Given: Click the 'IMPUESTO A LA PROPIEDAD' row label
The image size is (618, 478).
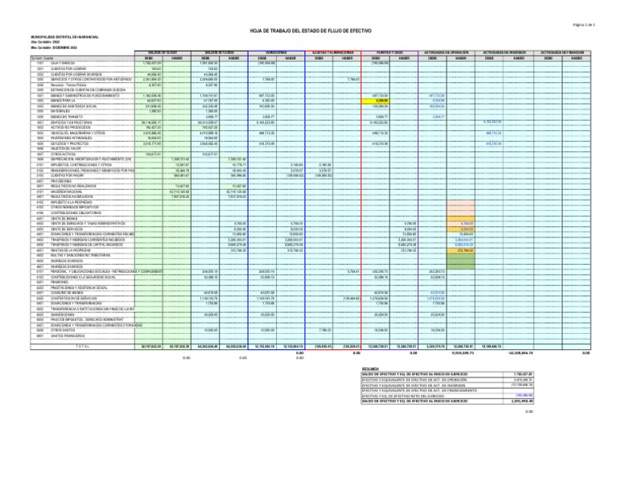Looking at the screenshot, I should point(72,202).
